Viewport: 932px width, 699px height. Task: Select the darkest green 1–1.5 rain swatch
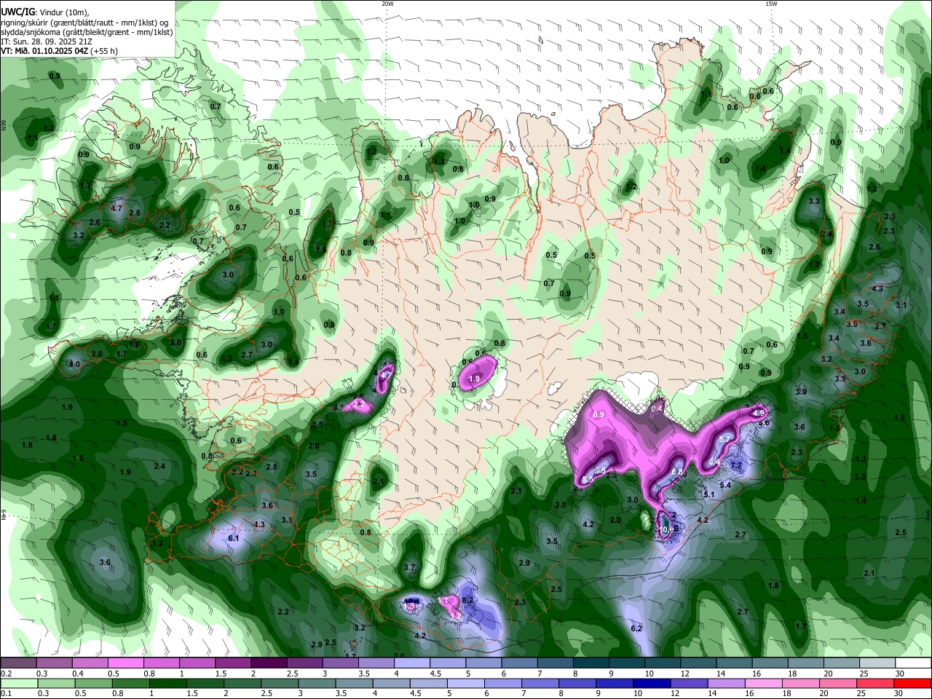coord(167,683)
